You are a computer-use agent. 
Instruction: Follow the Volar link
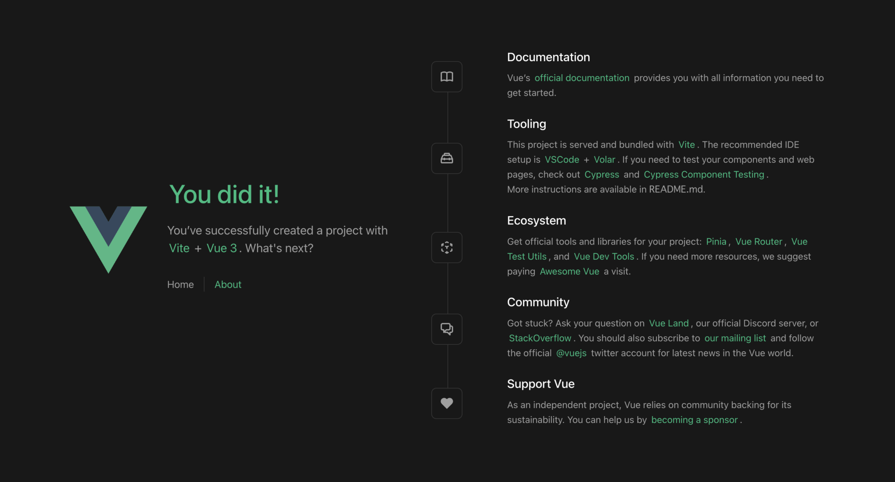[x=604, y=160]
